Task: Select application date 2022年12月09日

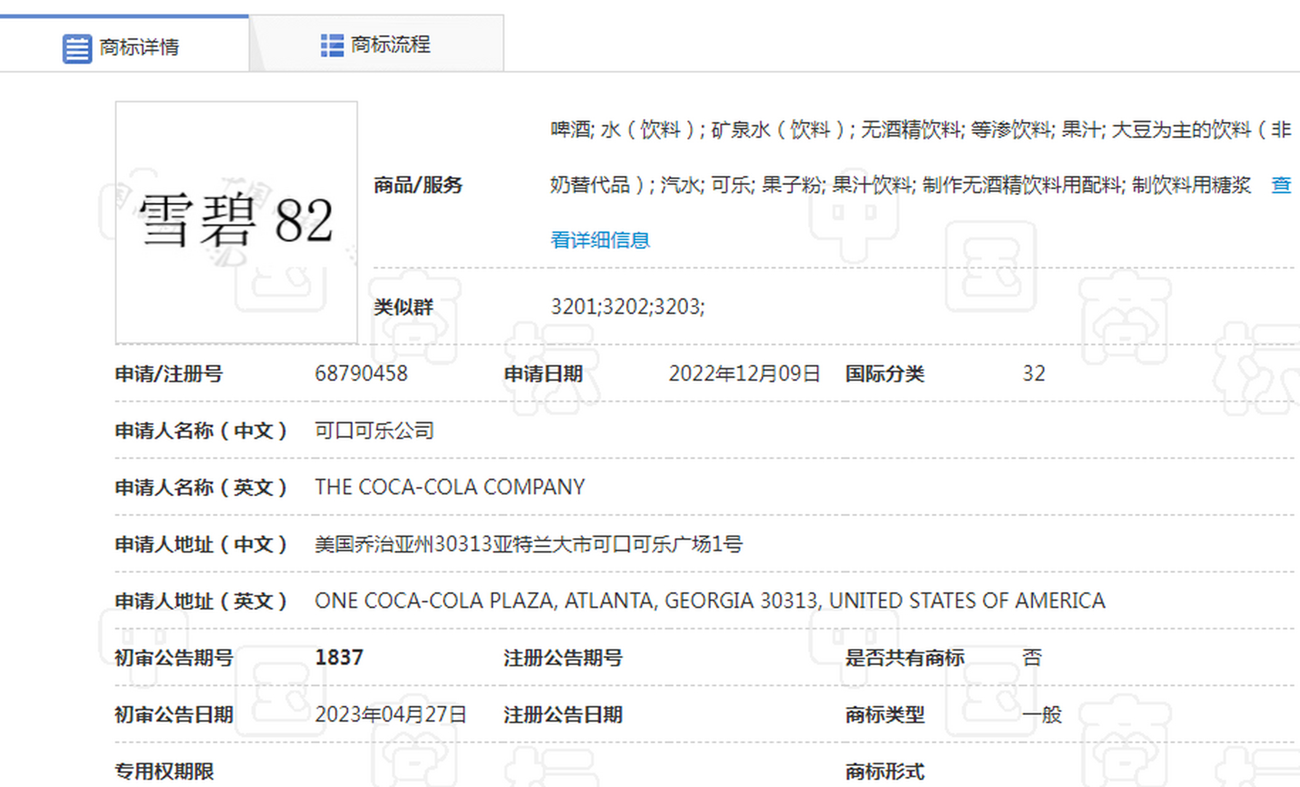Action: 744,373
